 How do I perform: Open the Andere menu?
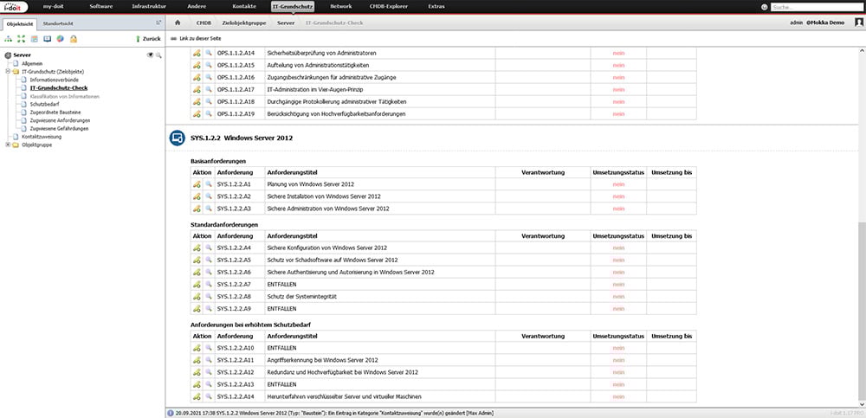197,7
